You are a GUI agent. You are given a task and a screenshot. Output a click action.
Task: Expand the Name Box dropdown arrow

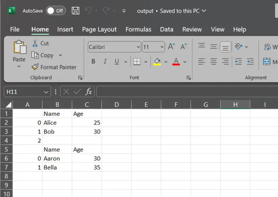[x=46, y=92]
